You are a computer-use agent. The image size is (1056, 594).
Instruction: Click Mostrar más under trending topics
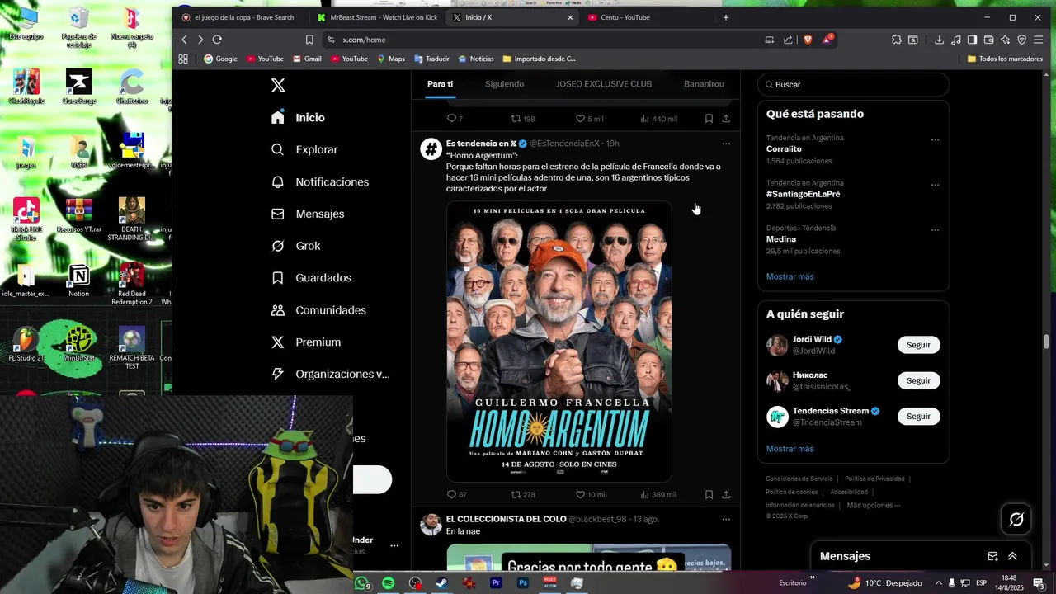790,276
